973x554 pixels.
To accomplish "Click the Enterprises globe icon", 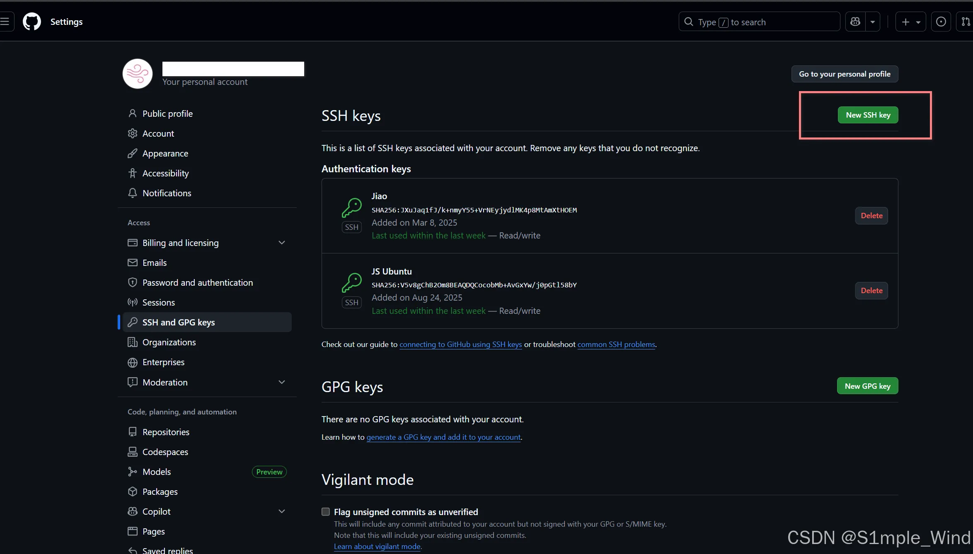I will point(133,362).
